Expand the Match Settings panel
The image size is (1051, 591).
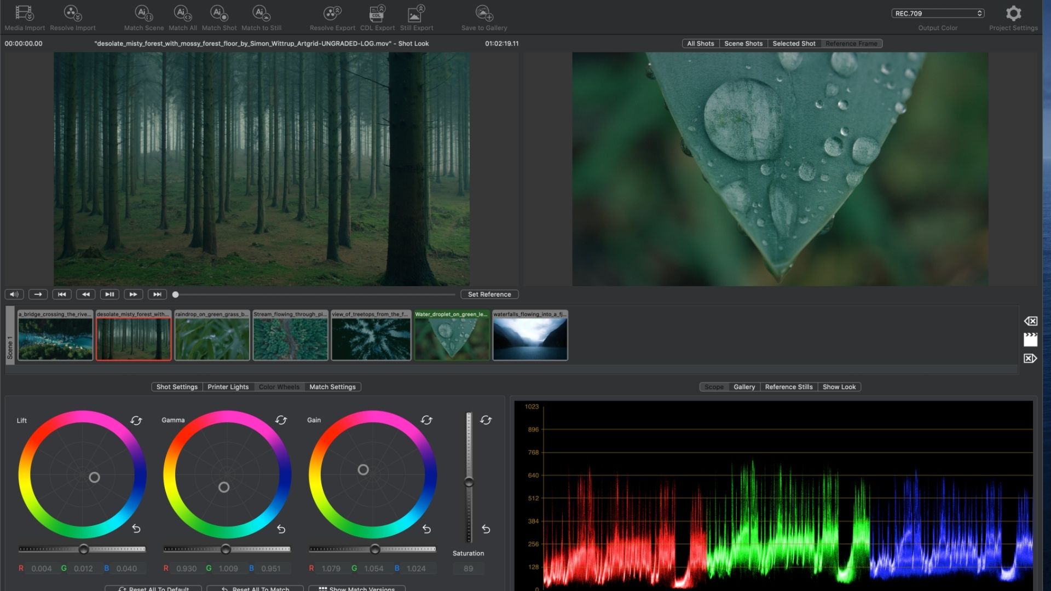point(332,387)
